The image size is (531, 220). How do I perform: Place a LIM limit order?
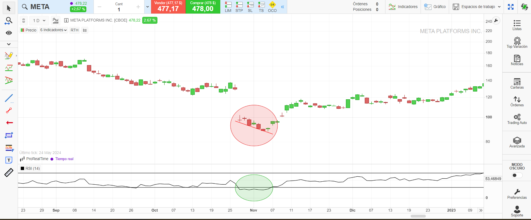click(x=228, y=7)
